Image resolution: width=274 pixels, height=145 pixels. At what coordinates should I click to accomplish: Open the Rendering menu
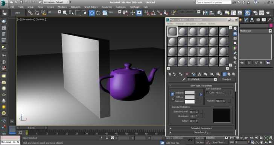(x=107, y=7)
